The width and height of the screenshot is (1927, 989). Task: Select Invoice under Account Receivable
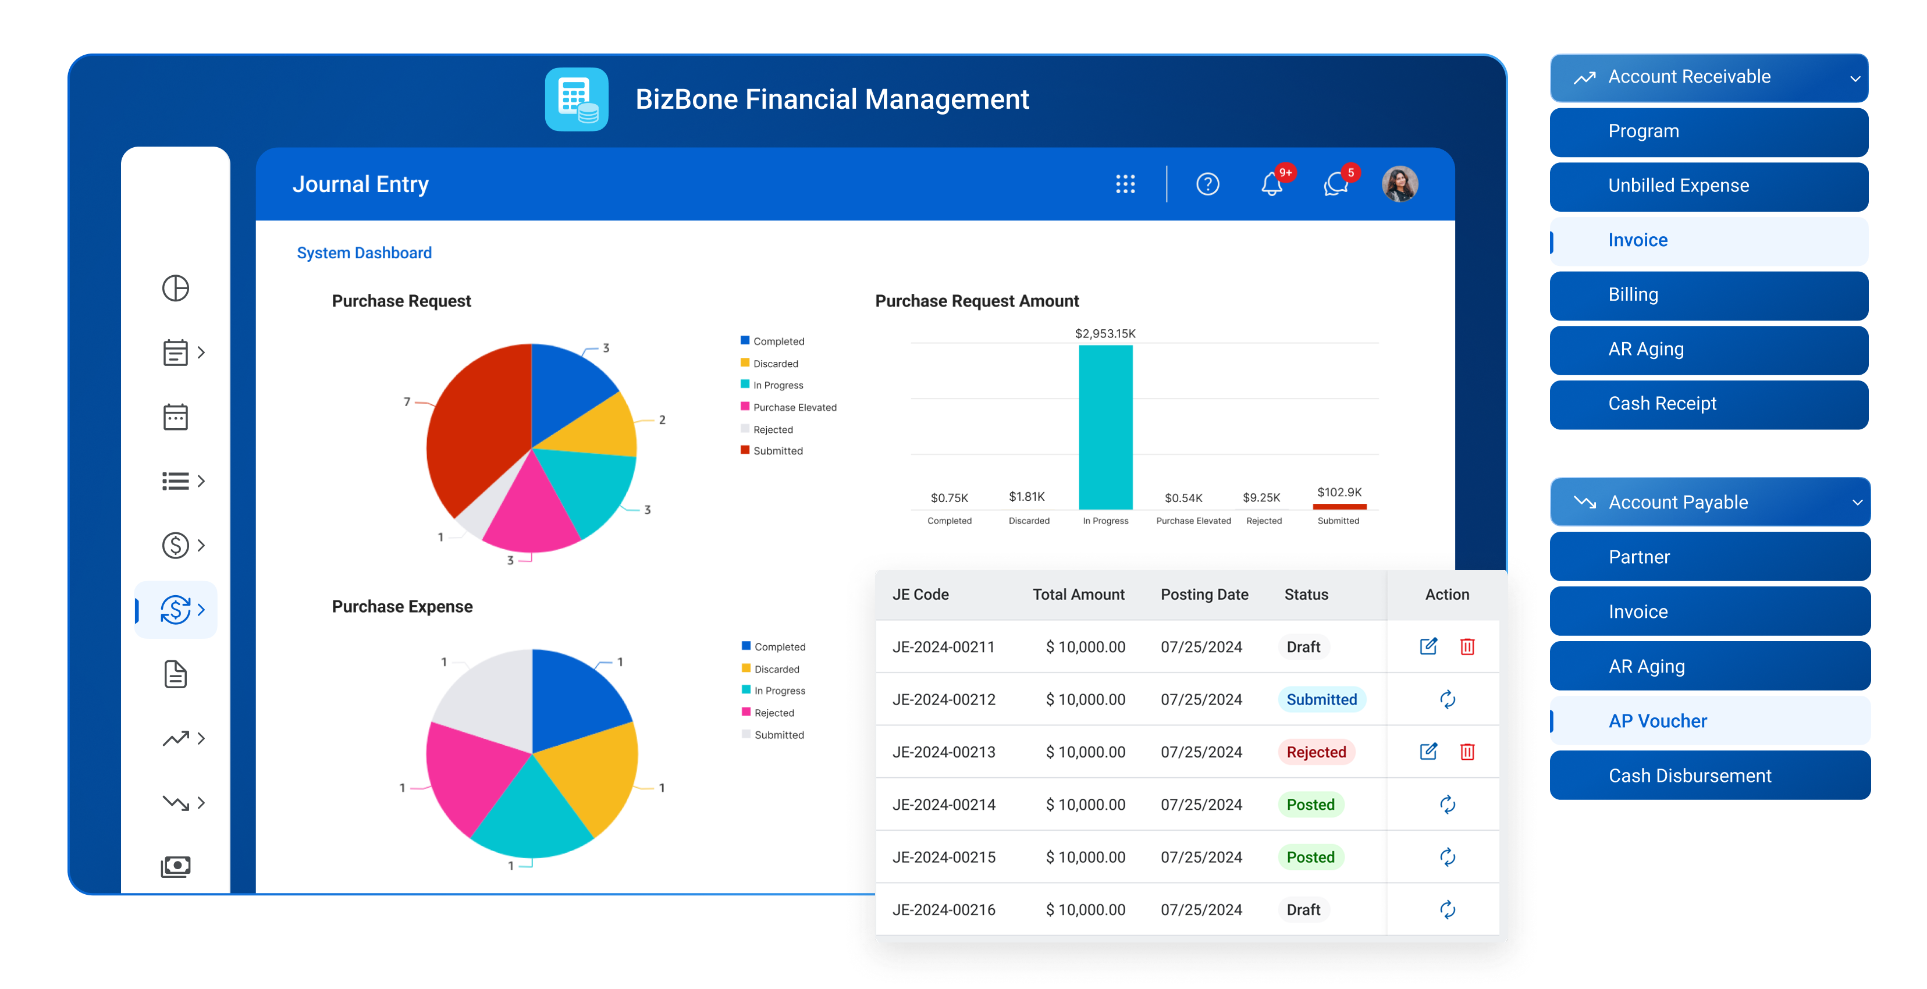pos(1709,241)
